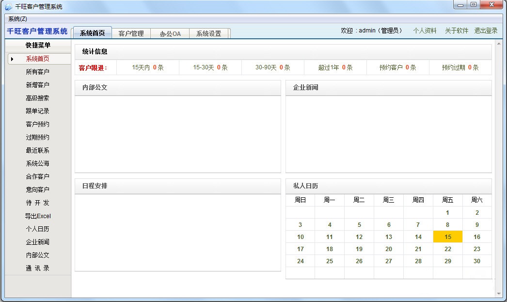Switch to the 客户管理 tab
The image size is (507, 302).
pos(131,33)
